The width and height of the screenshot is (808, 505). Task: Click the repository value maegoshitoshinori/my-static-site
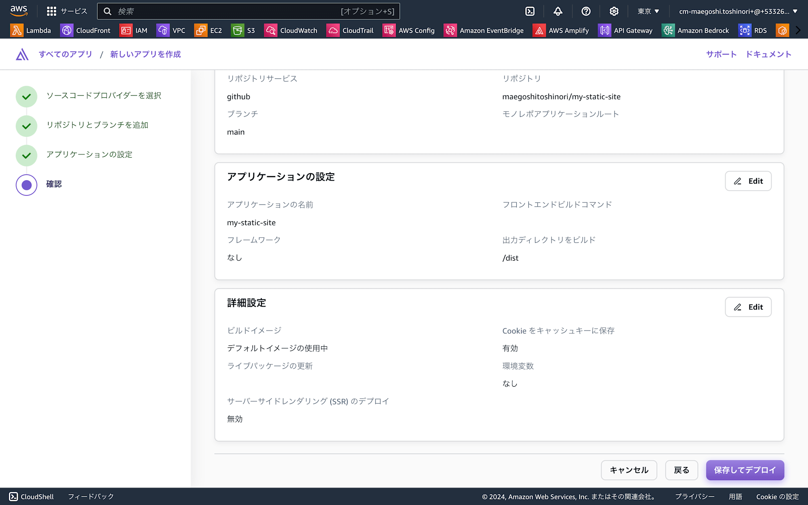click(x=561, y=97)
